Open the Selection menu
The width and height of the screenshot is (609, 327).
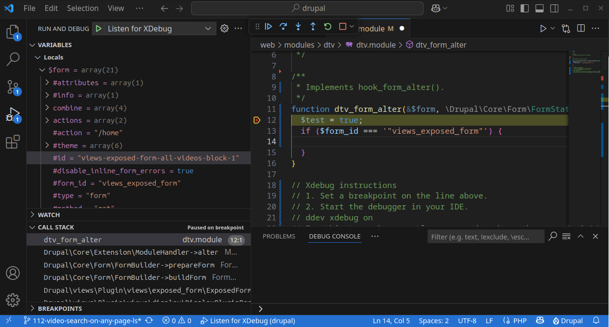(82, 8)
